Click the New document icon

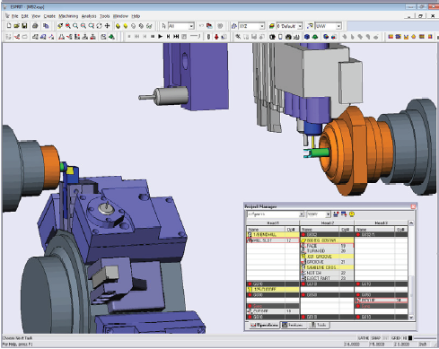[x=9, y=26]
